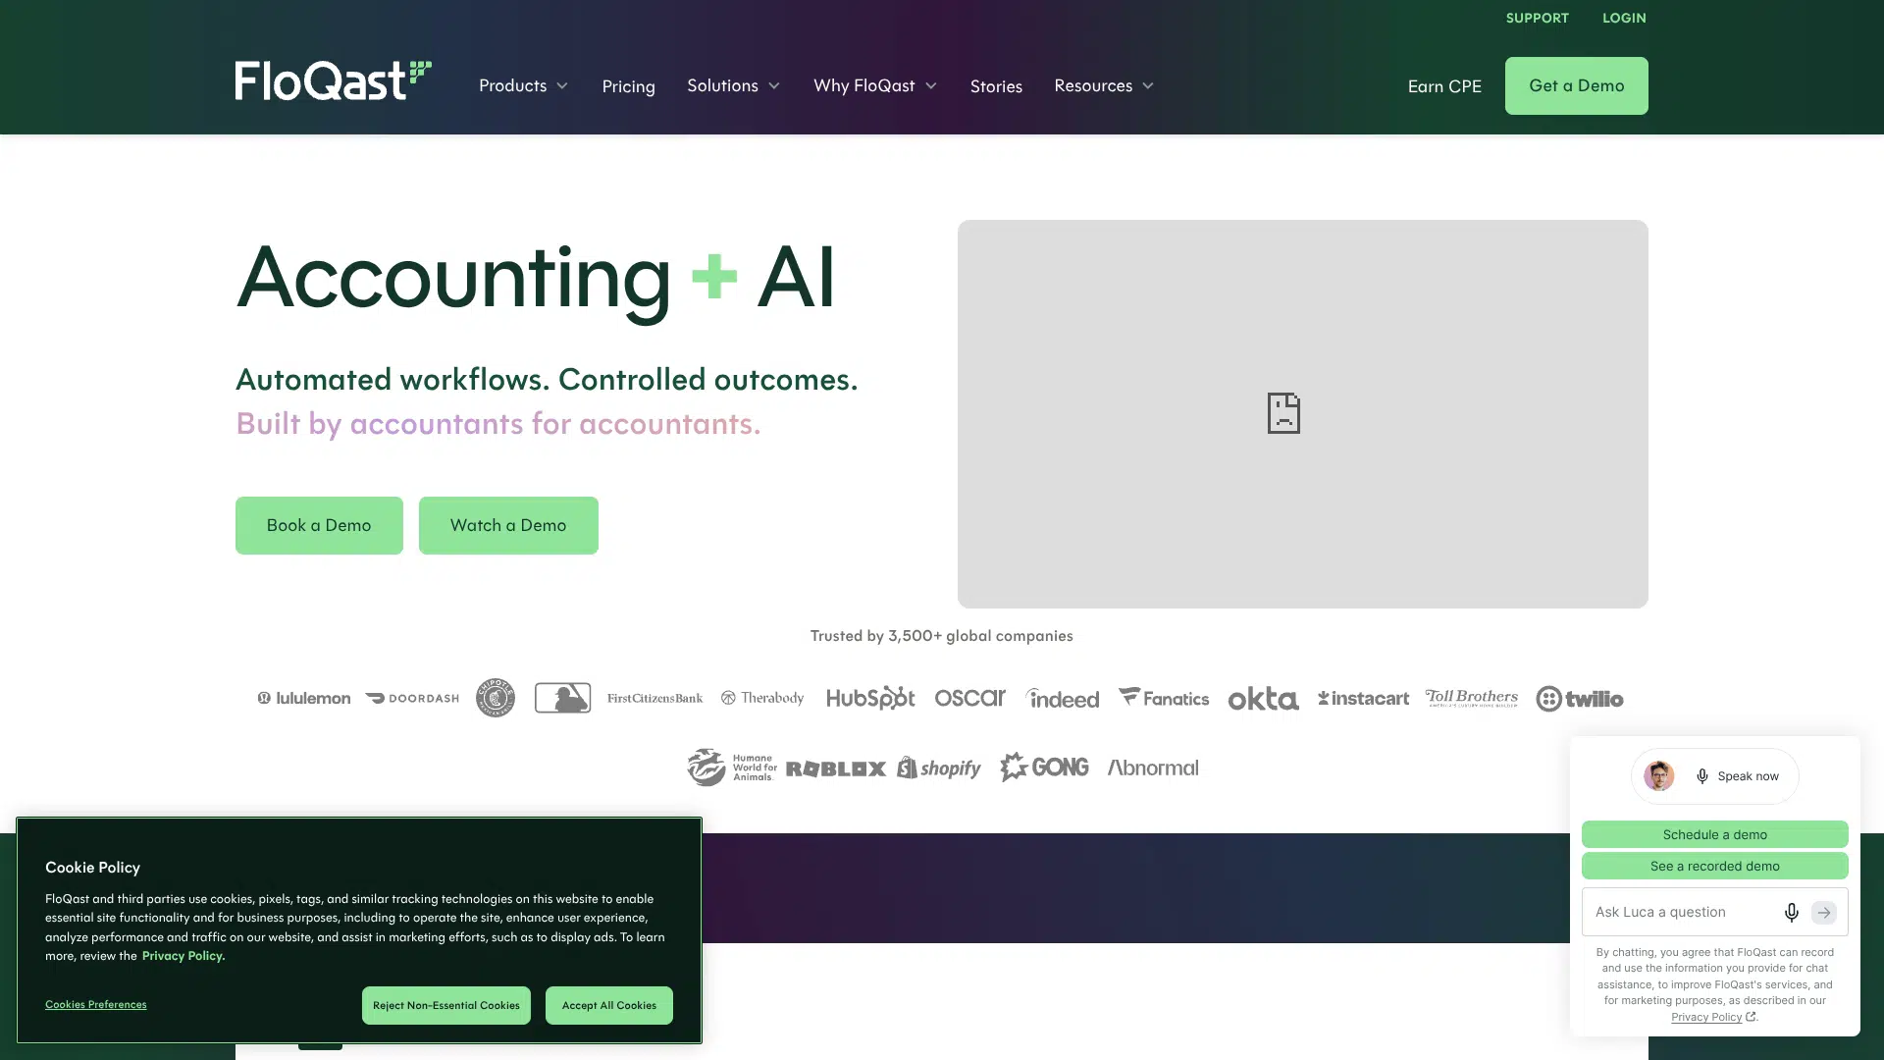Click Schedule a demo in chat widget

(1714, 834)
